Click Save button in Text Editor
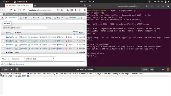This screenshot has height=96, width=171. pos(145,69)
